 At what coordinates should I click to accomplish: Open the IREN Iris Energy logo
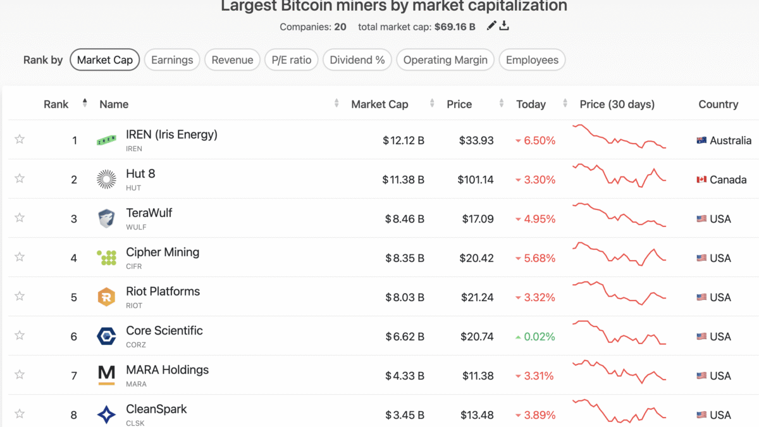click(x=106, y=140)
